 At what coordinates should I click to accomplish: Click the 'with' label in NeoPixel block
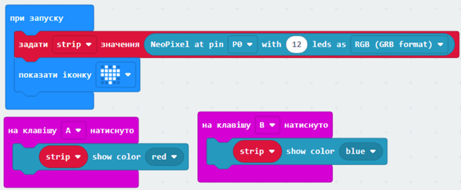[272, 45]
